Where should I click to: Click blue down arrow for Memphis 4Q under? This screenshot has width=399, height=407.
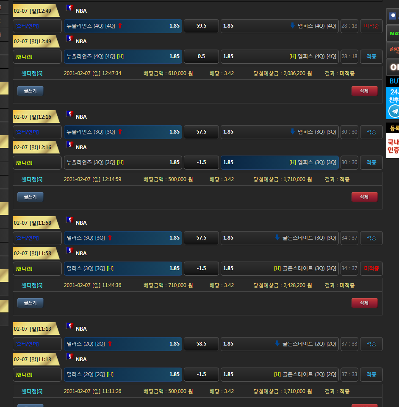pos(292,26)
